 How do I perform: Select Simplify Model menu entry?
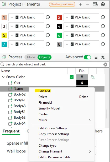(62, 108)
